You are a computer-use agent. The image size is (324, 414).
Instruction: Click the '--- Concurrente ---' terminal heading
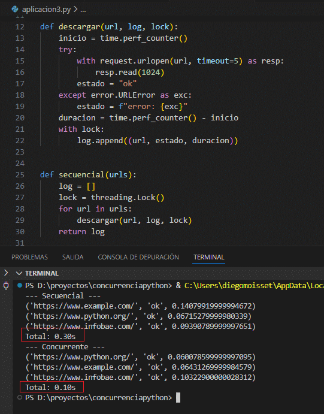[x=65, y=347]
